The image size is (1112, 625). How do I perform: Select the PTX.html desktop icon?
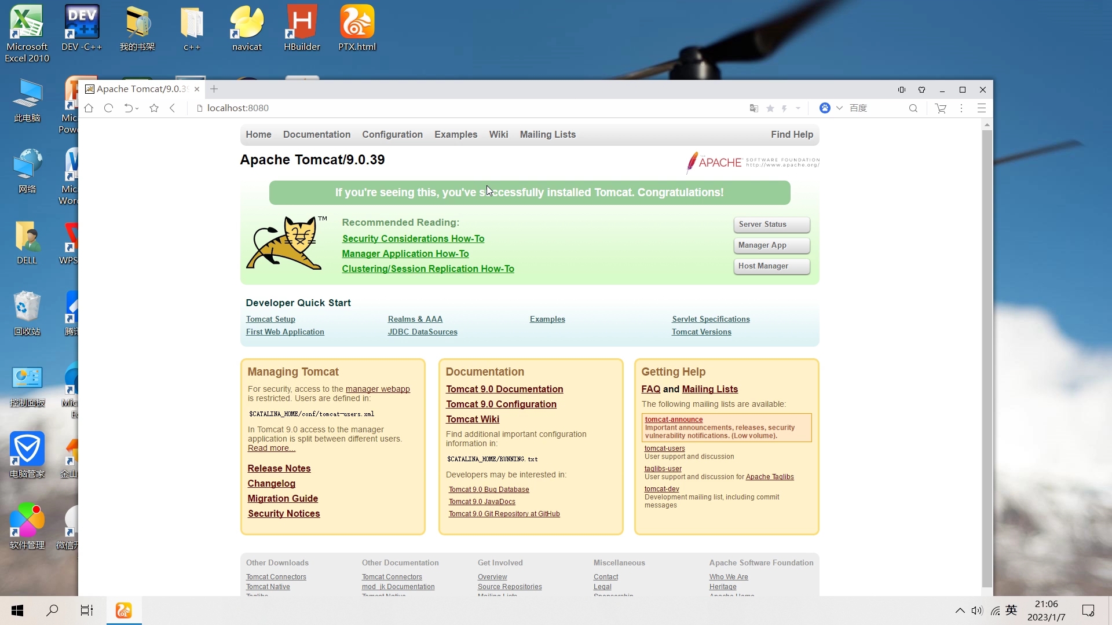coord(357,28)
